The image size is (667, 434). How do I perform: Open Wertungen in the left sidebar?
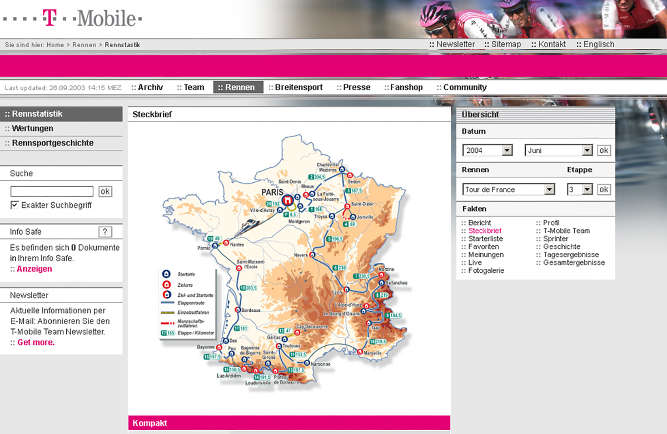tap(32, 128)
